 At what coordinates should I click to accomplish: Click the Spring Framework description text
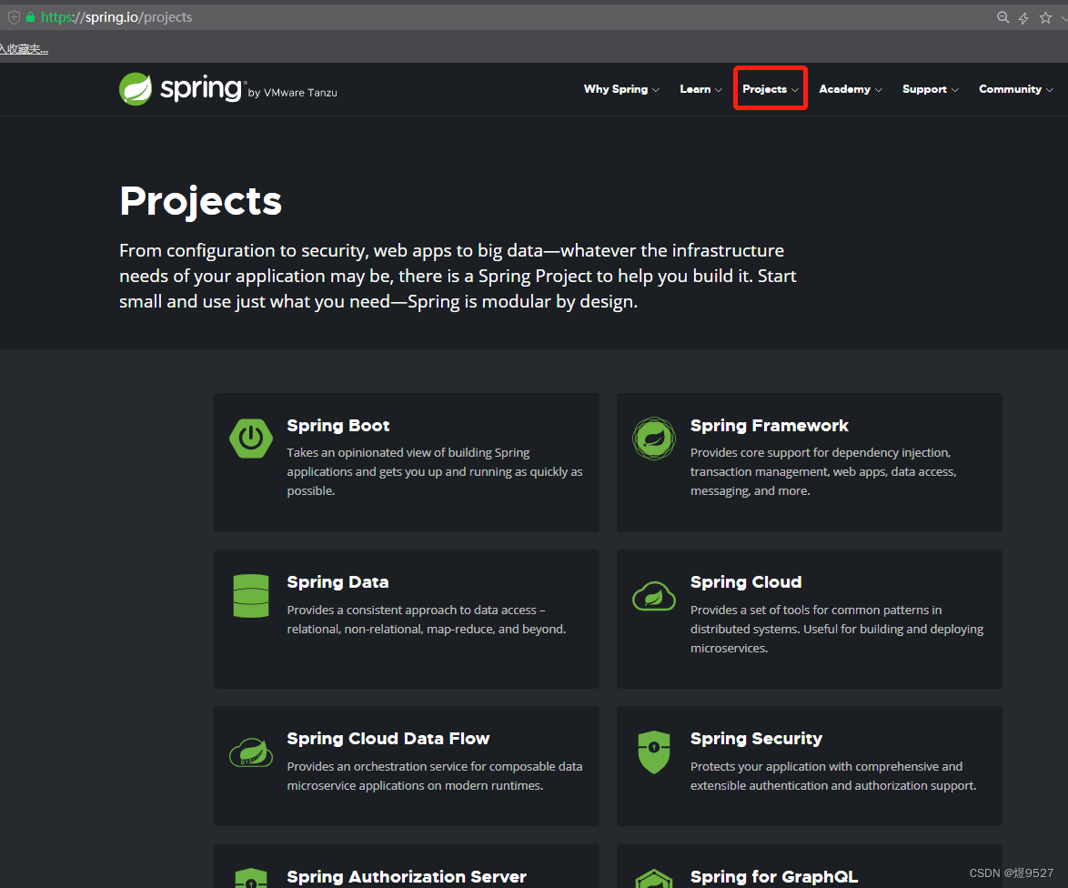point(822,471)
